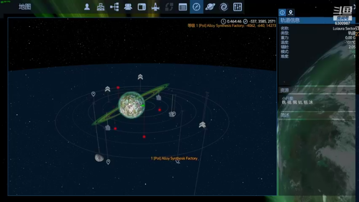Click the gravity value '0.00 G'

(350, 38)
